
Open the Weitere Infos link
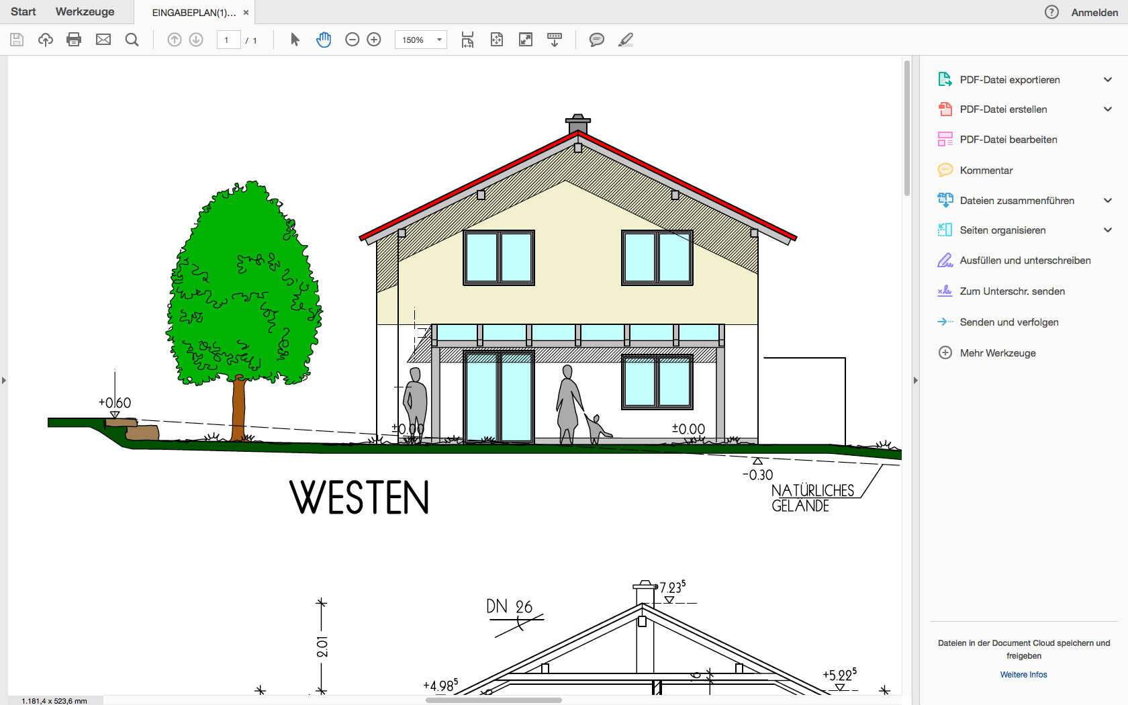pos(1023,675)
